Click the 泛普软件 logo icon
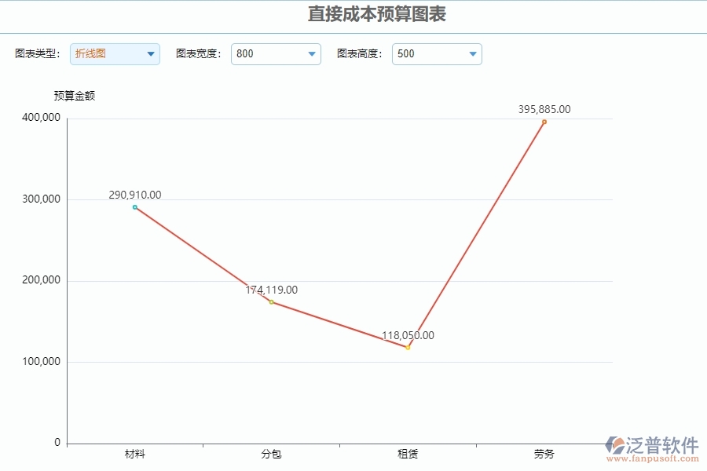Viewport: 707px width, 471px height. click(x=614, y=443)
